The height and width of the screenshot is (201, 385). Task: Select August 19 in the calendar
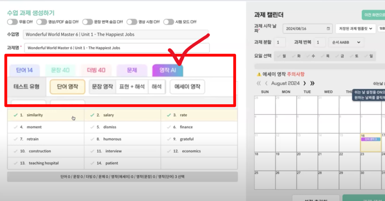[286, 161]
